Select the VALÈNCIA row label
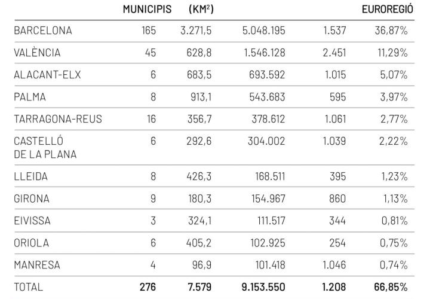436x299 pixels. (37, 53)
